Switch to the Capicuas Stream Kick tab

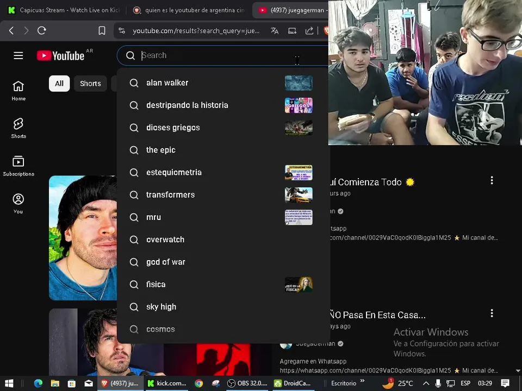click(63, 10)
